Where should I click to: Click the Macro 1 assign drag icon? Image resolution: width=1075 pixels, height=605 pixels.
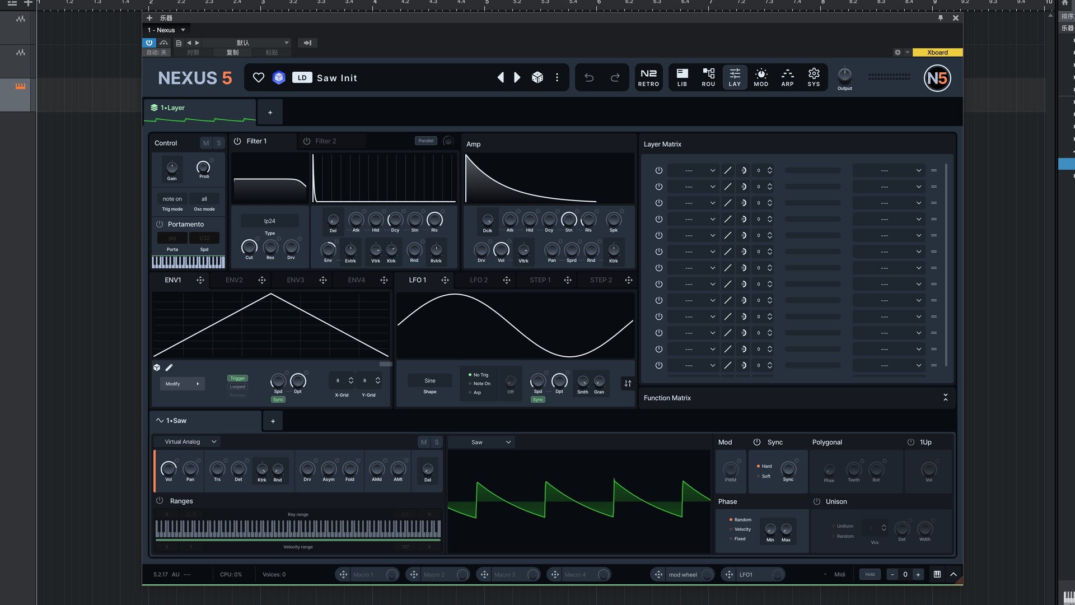point(343,575)
